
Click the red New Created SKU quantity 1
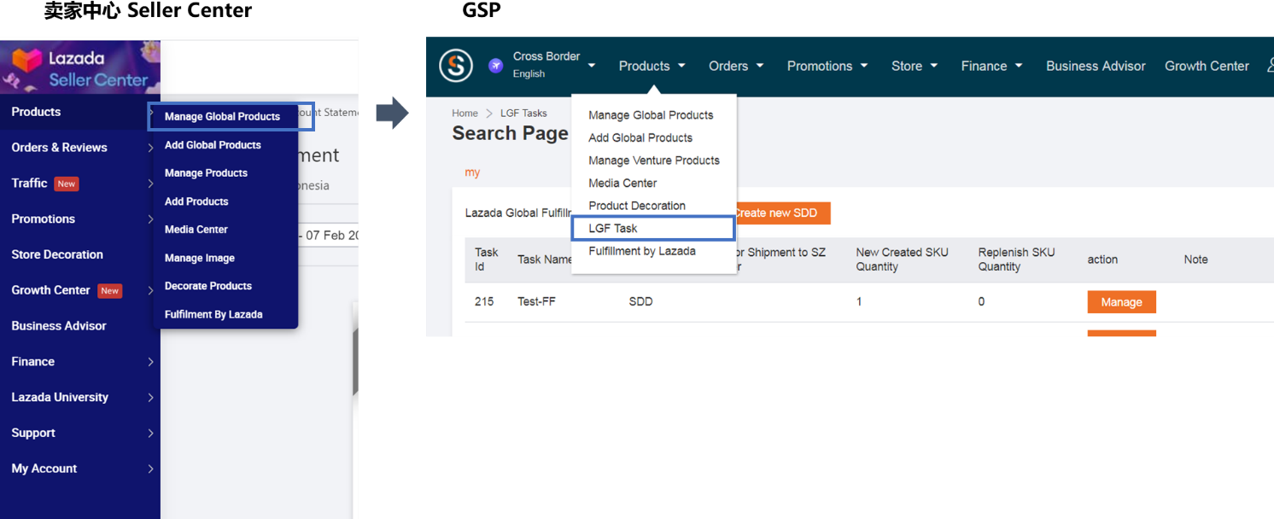[x=859, y=302]
